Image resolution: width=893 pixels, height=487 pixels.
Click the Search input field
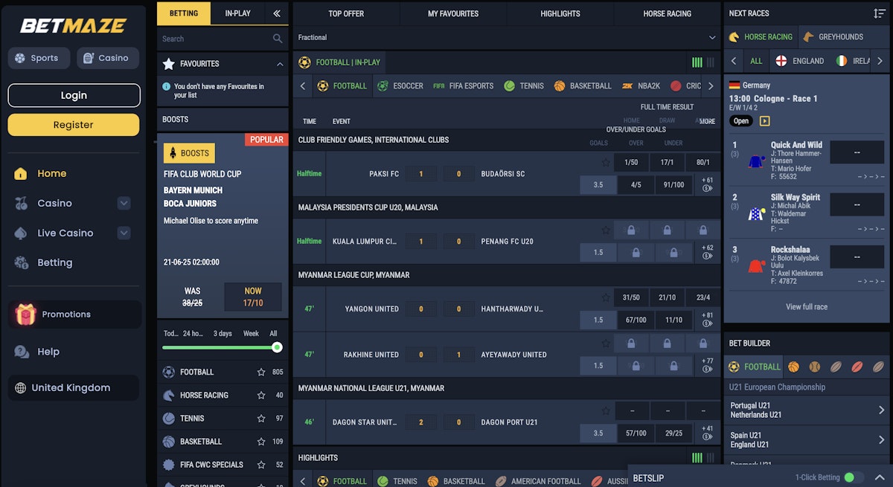(223, 39)
